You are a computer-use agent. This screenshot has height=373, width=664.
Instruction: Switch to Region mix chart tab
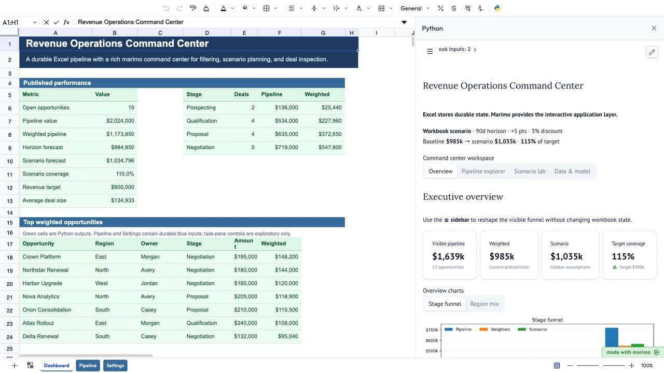pyautogui.click(x=484, y=304)
